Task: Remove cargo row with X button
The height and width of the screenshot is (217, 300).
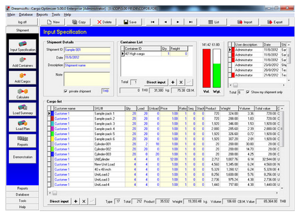Action: tap(84, 201)
